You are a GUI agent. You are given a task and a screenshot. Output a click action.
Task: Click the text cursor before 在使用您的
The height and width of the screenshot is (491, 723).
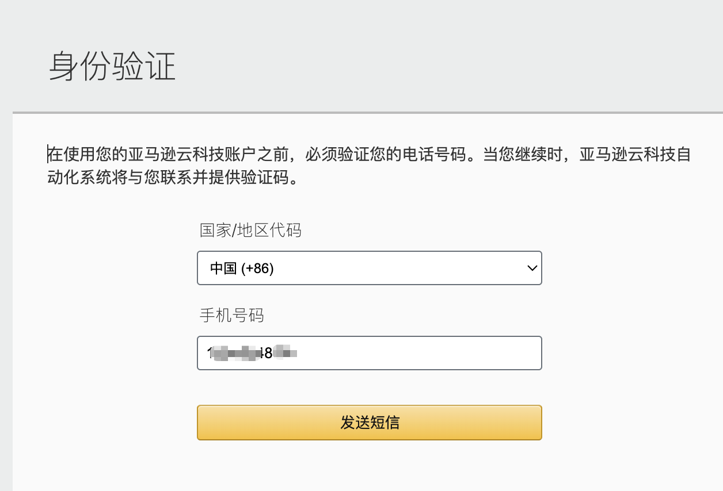point(48,155)
